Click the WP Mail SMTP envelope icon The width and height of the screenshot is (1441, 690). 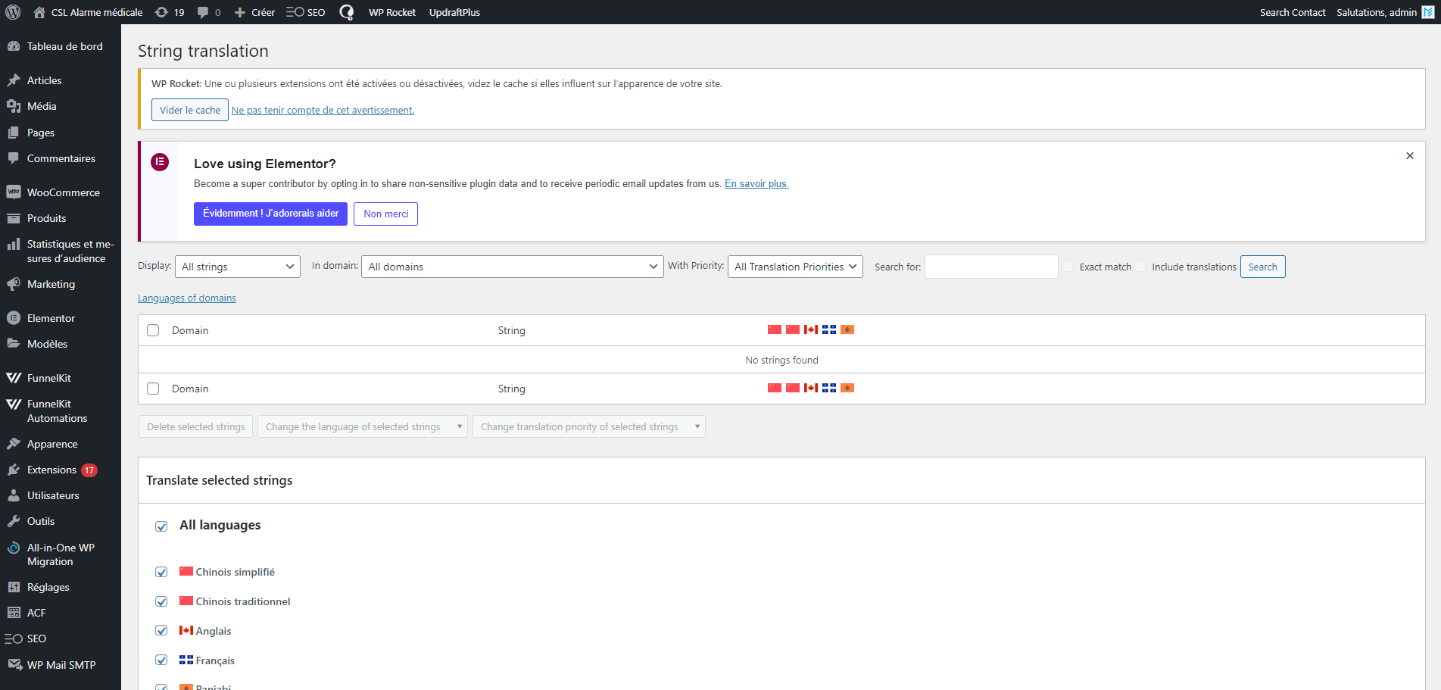pos(14,665)
